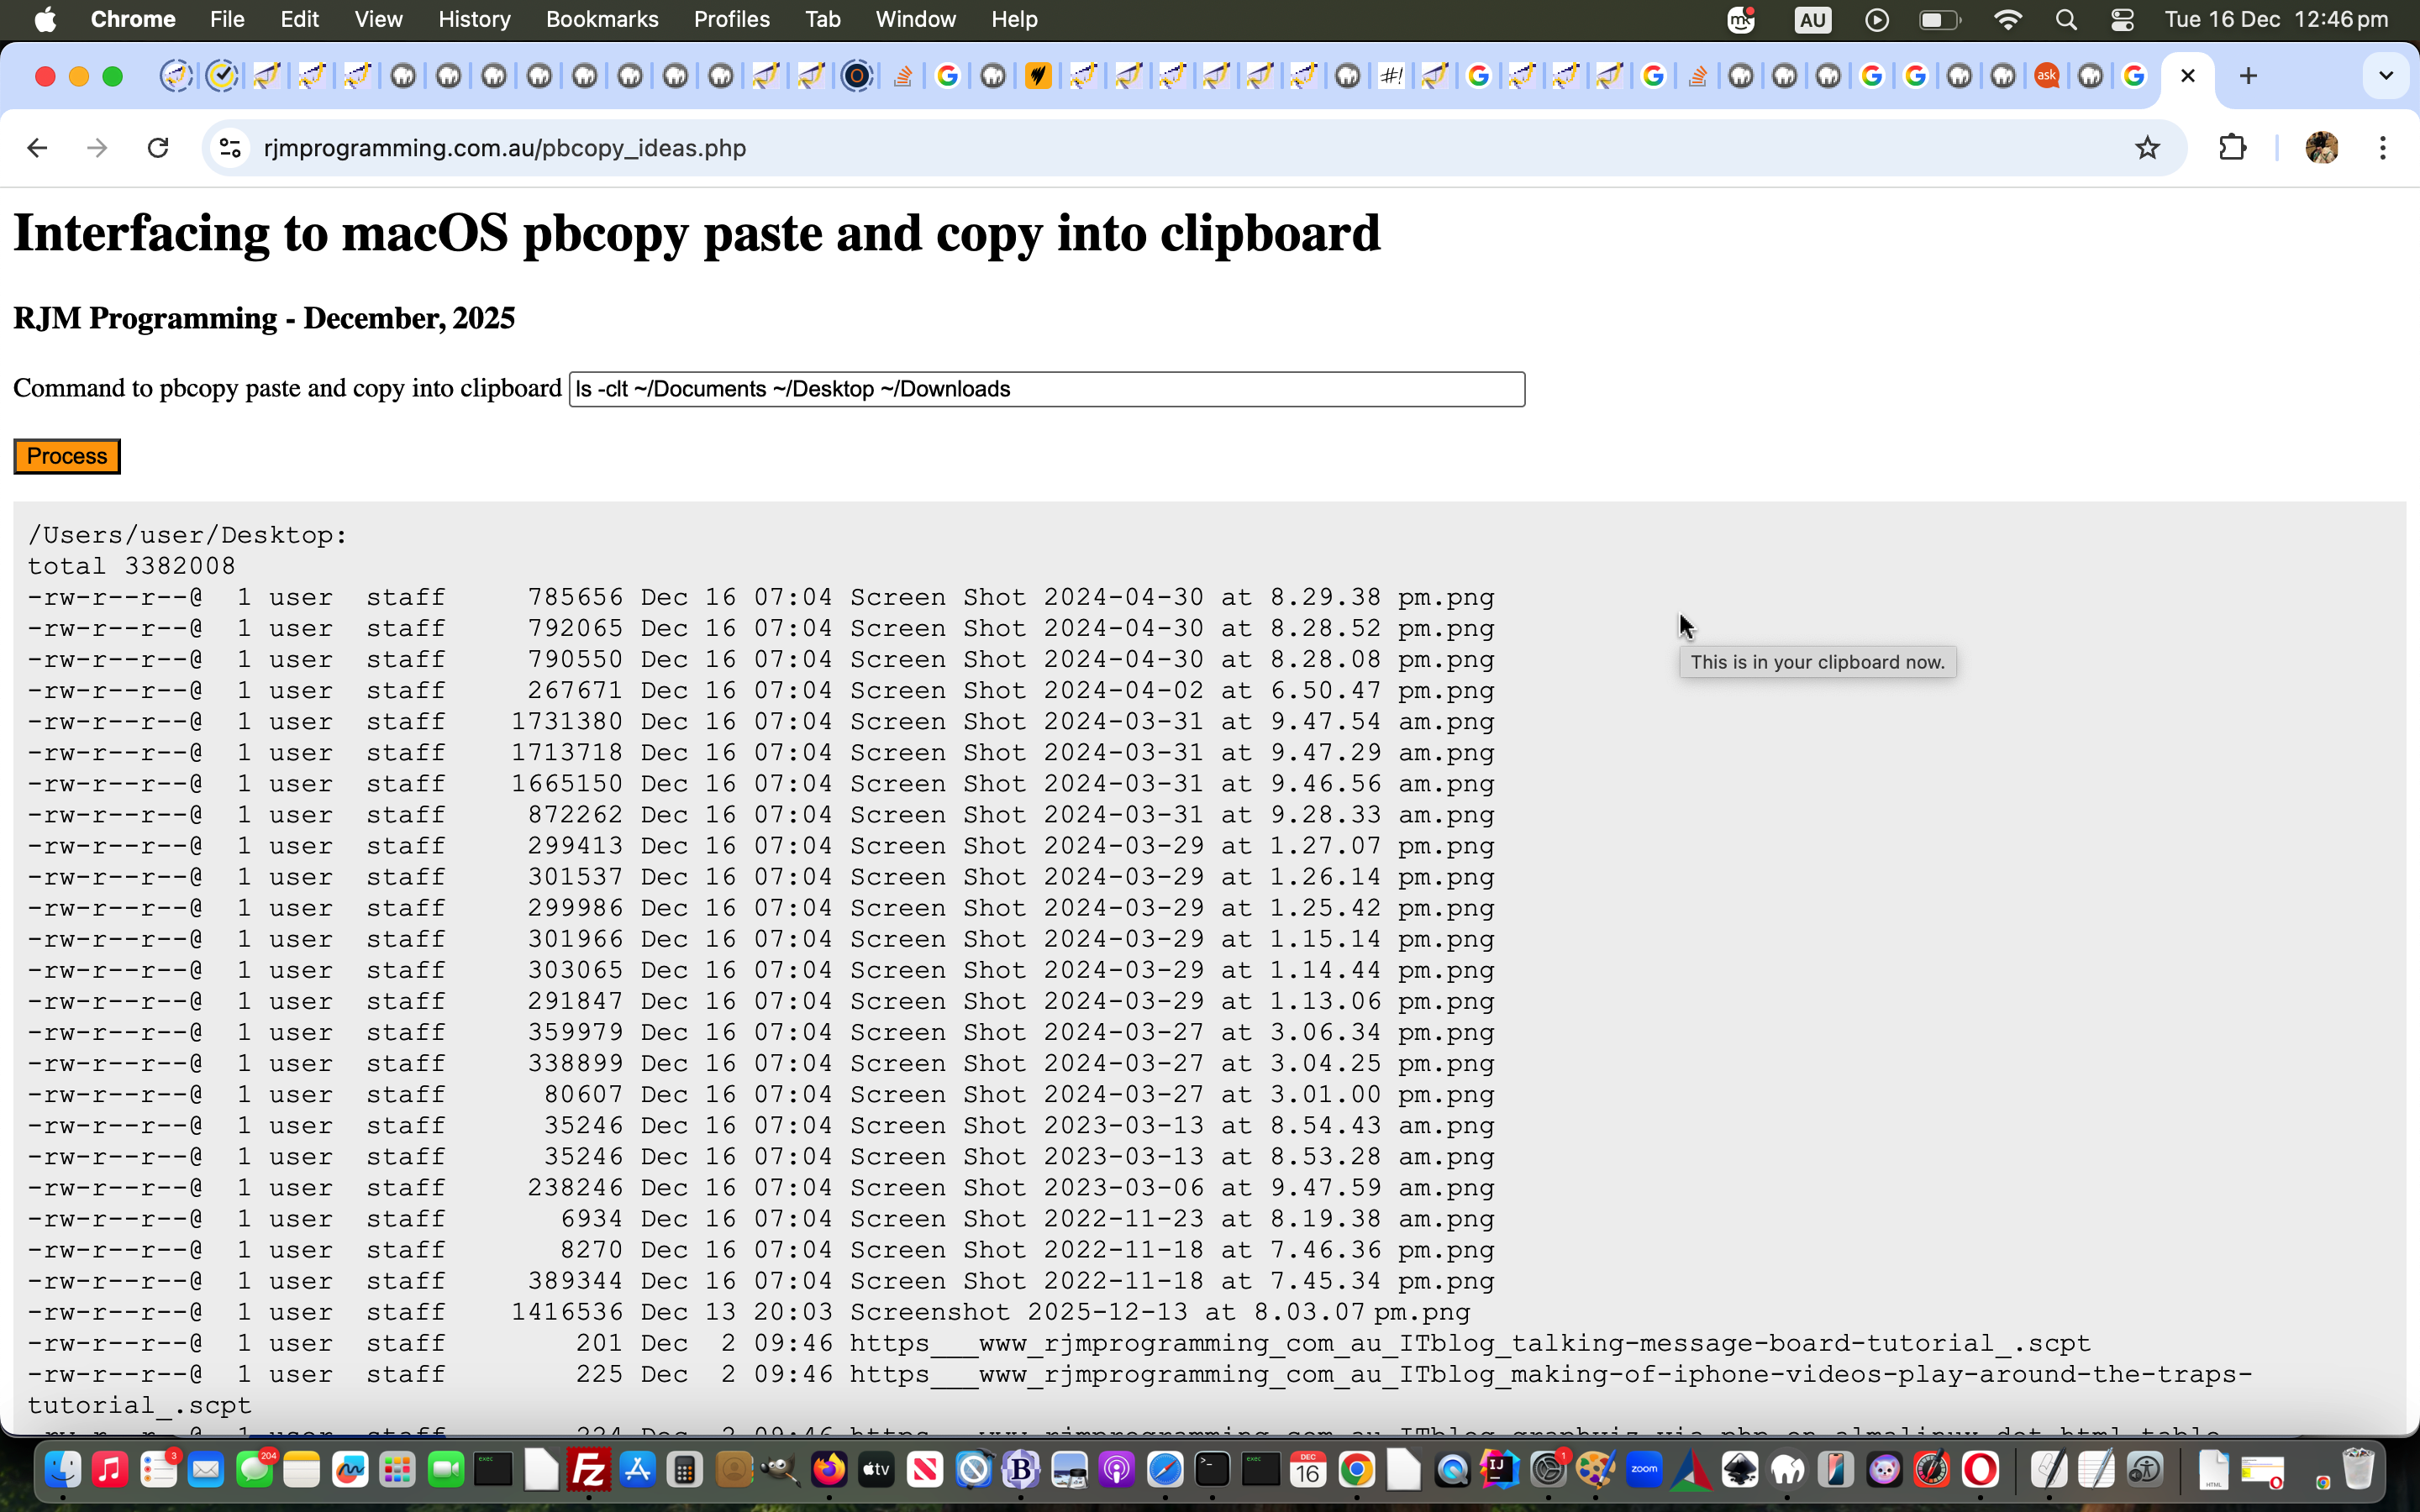Bookmark this page via the star icon
Screen dimensions: 2420x1512
coord(2148,147)
